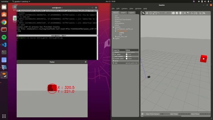Image resolution: width=213 pixels, height=120 pixels.
Task: Click the Gazebo bottom horizontal scrollbar
Action: (x=162, y=116)
